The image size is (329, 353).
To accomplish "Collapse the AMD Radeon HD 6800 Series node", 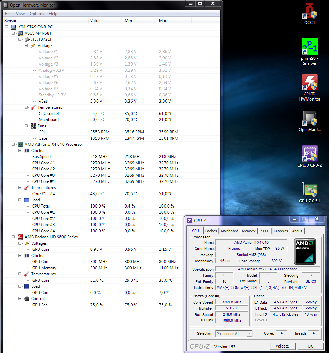I will click(x=13, y=237).
